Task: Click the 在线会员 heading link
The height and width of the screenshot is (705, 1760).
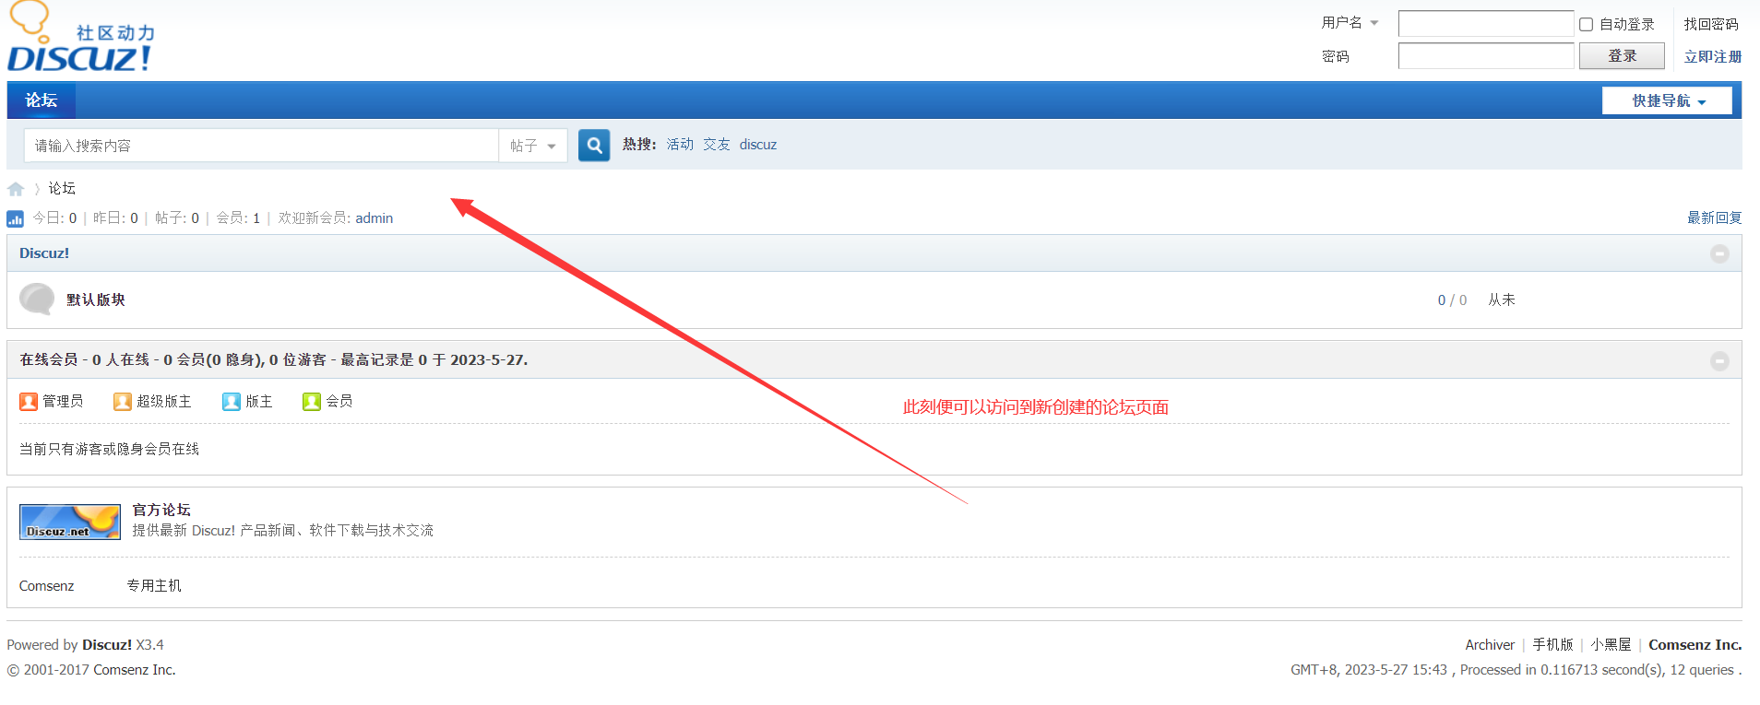Action: (49, 359)
